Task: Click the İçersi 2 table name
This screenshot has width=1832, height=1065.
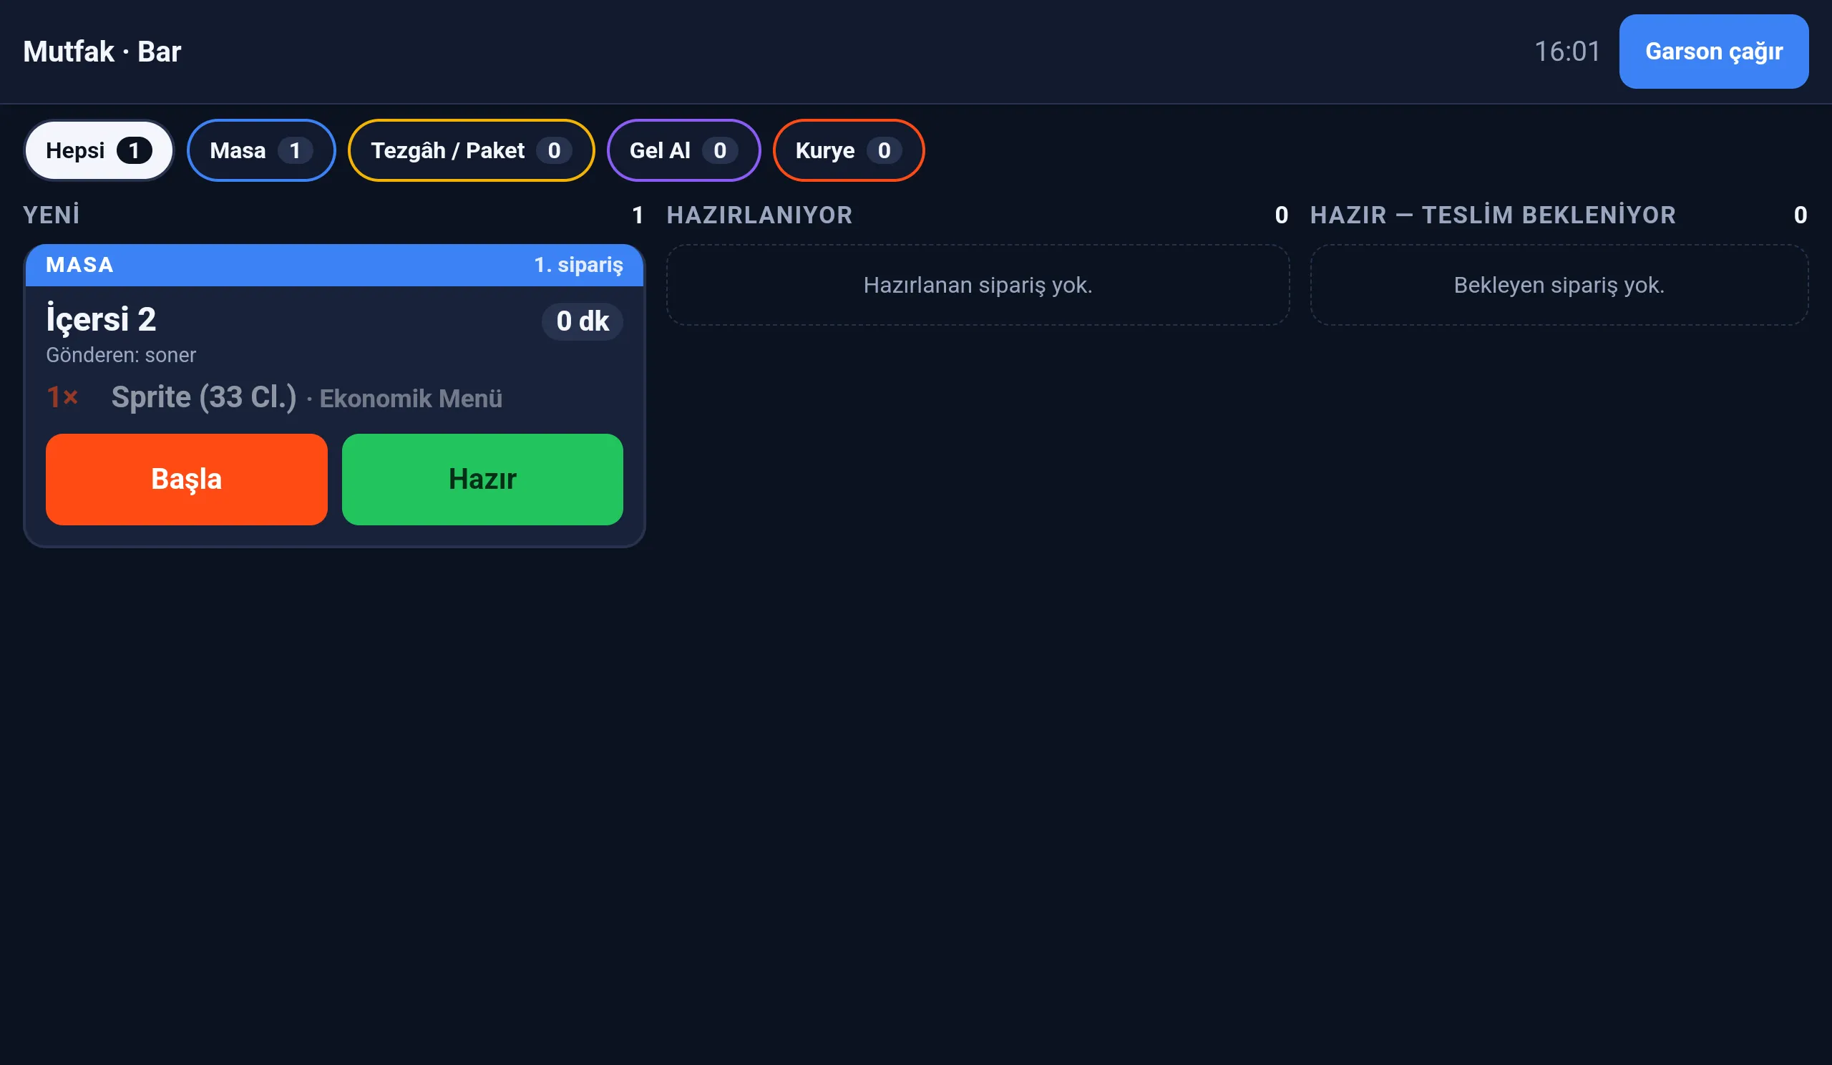Action: (x=101, y=319)
